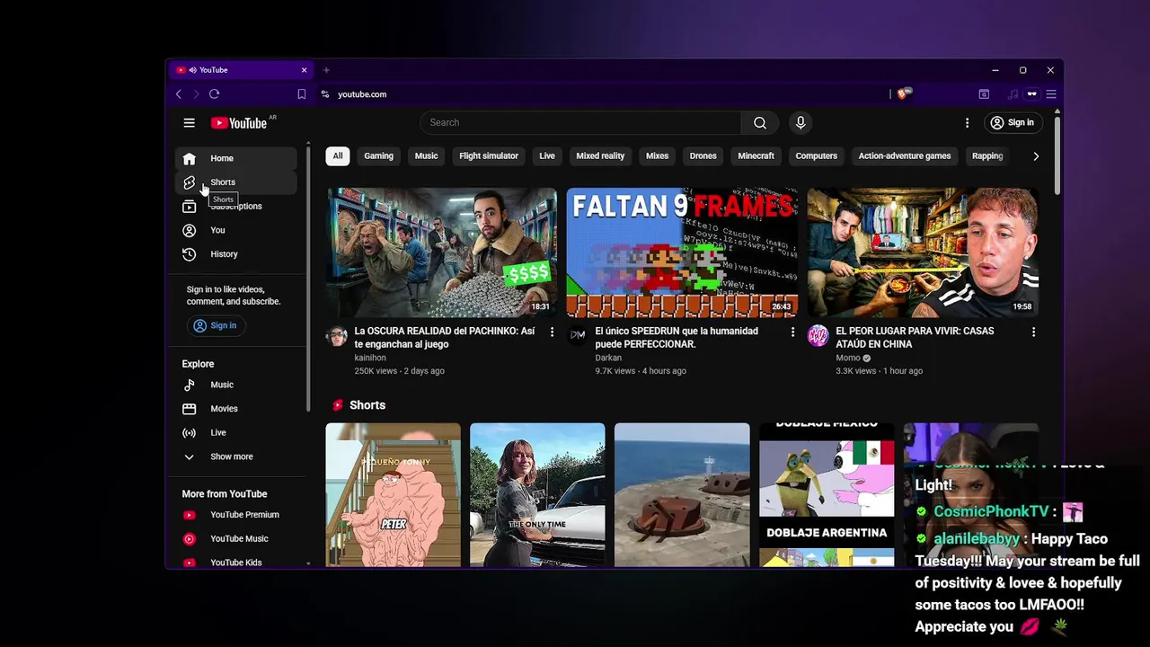
Task: Open the Momo channel avatar
Action: tap(818, 336)
